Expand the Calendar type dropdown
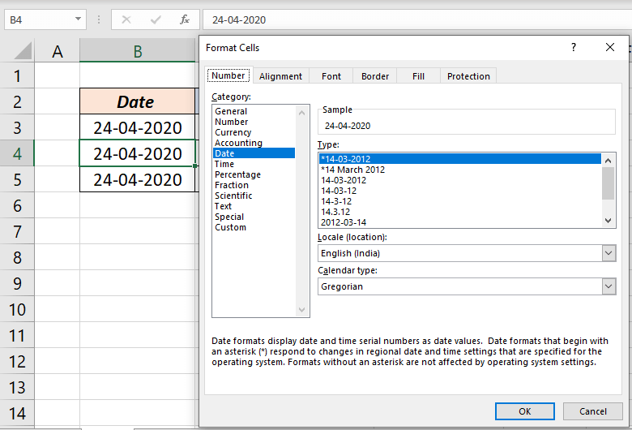This screenshot has width=632, height=430. click(x=609, y=286)
